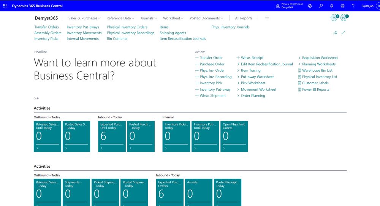
Task: Open chevron on Posted Sales Today tile
Action: pos(66,148)
